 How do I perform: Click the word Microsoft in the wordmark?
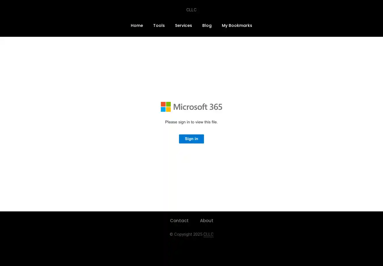point(190,107)
